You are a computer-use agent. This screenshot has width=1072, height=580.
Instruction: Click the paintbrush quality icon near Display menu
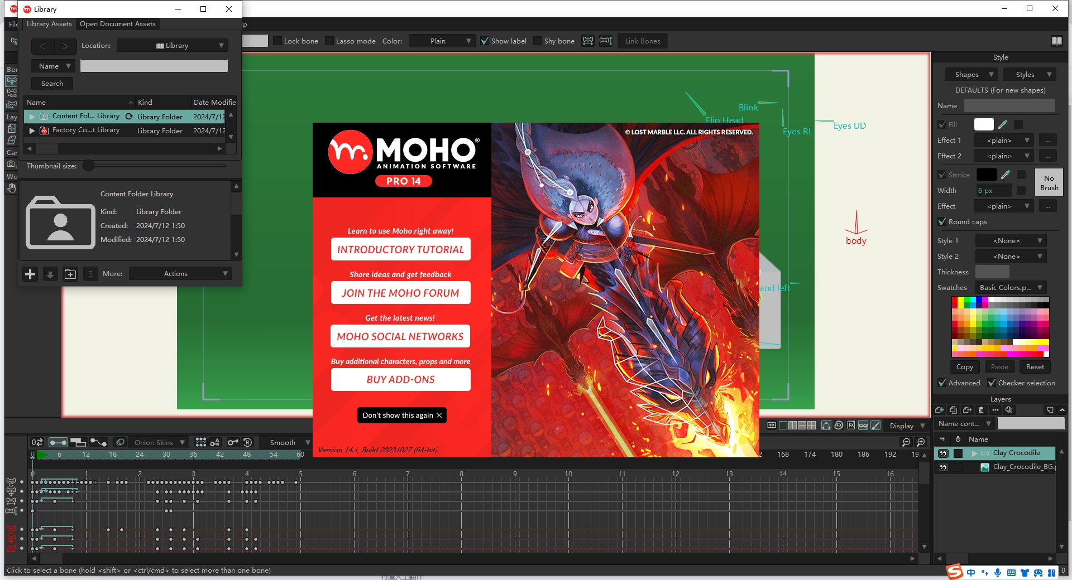[875, 426]
